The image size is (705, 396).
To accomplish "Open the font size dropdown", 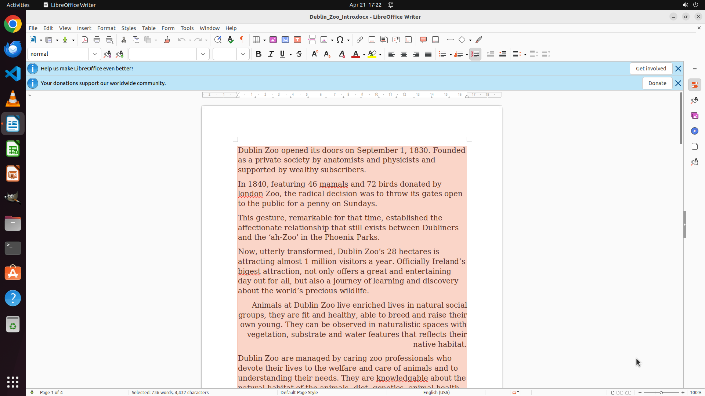I will pyautogui.click(x=243, y=54).
